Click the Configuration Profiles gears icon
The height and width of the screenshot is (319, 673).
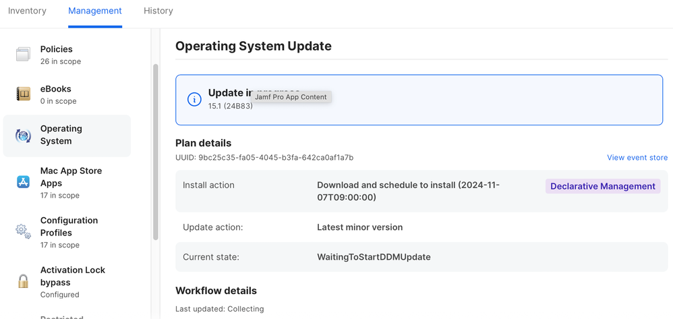click(x=23, y=231)
